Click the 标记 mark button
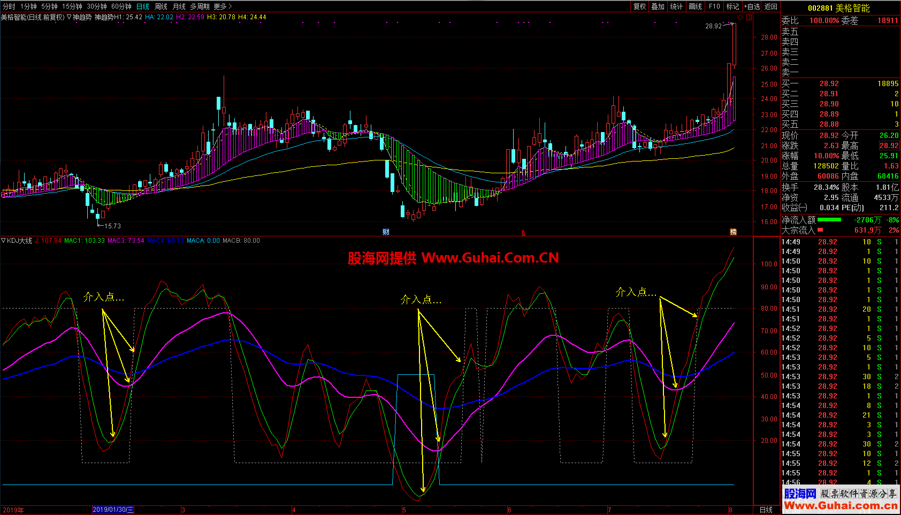 point(732,6)
